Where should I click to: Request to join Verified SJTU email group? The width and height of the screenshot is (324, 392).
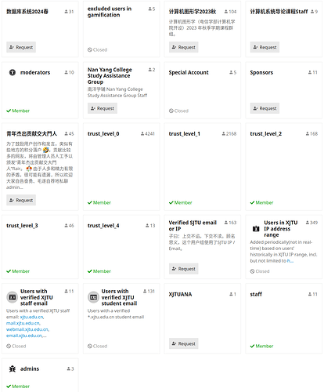184,269
